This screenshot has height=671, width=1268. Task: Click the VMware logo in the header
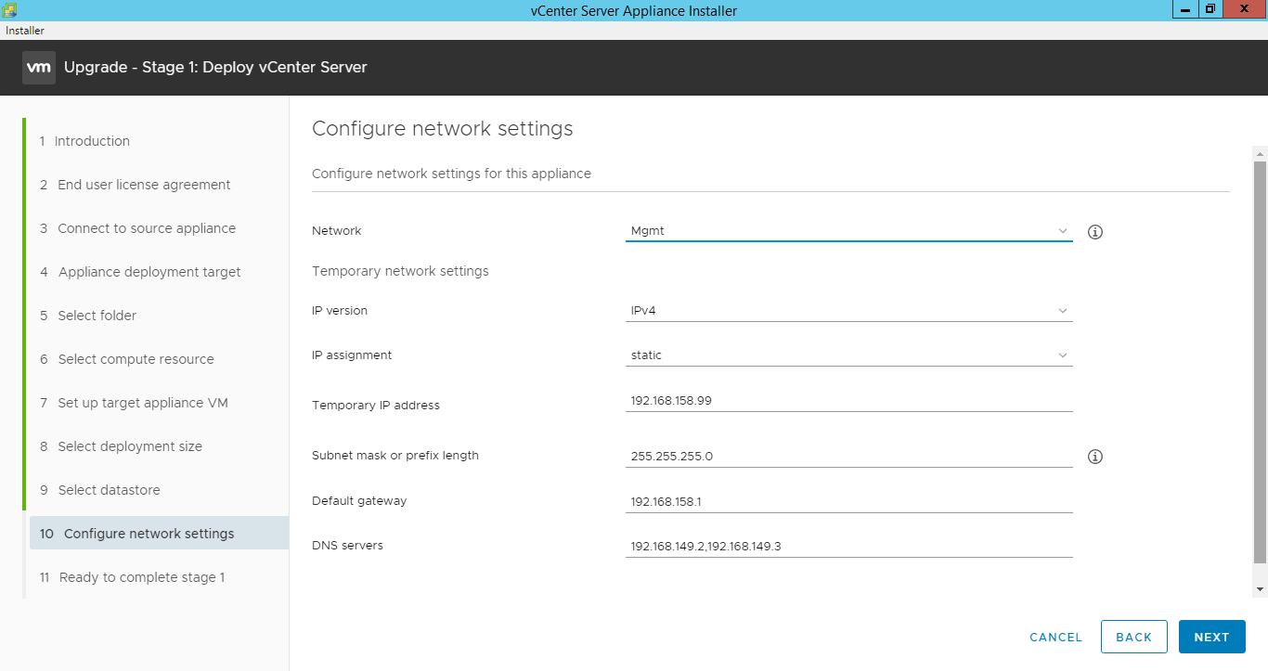click(38, 67)
